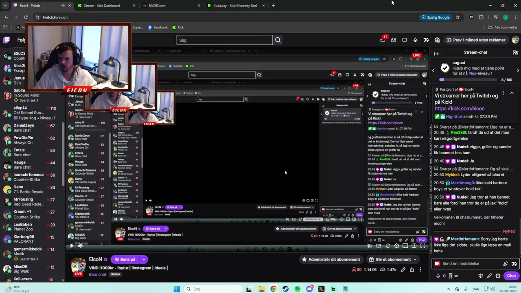The height and width of the screenshot is (293, 521).
Task: Collapse the pinned message by EicoN
Action: pyautogui.click(x=512, y=93)
